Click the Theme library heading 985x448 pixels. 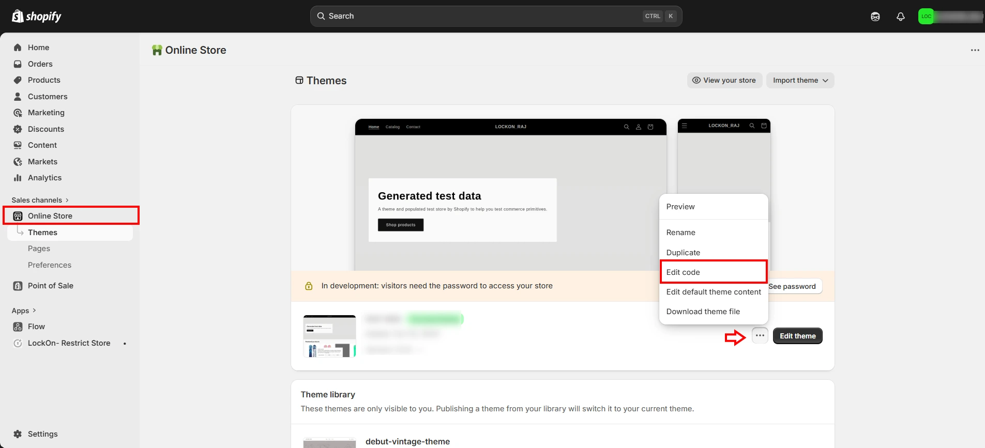click(x=328, y=395)
